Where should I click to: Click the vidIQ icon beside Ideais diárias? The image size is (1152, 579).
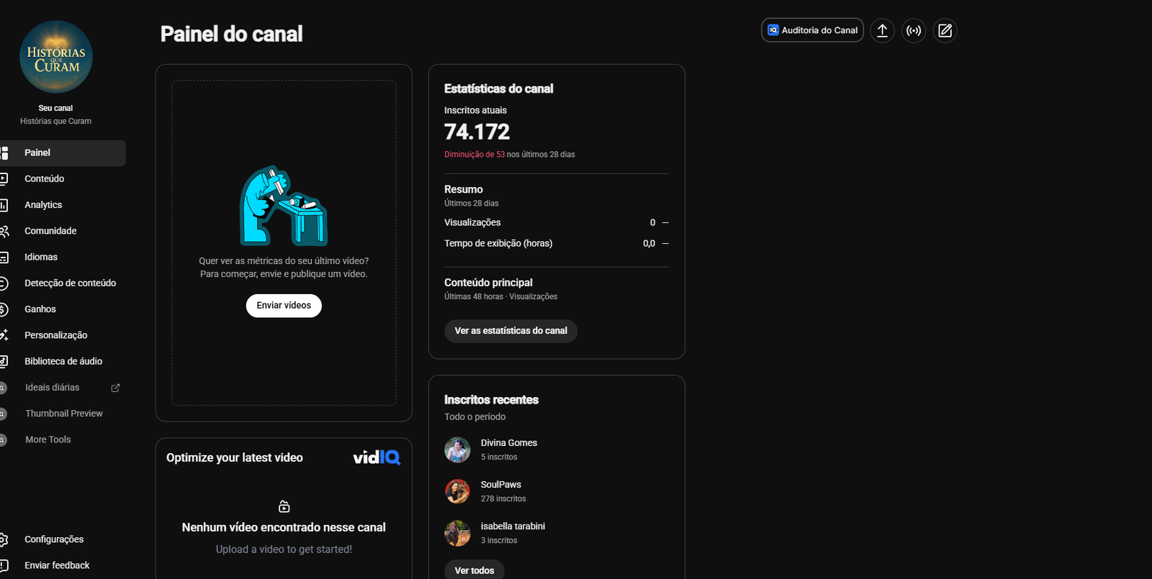coord(3,388)
